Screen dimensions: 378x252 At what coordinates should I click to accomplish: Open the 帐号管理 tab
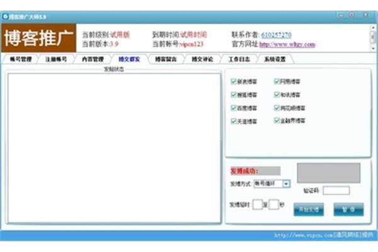pyautogui.click(x=21, y=59)
